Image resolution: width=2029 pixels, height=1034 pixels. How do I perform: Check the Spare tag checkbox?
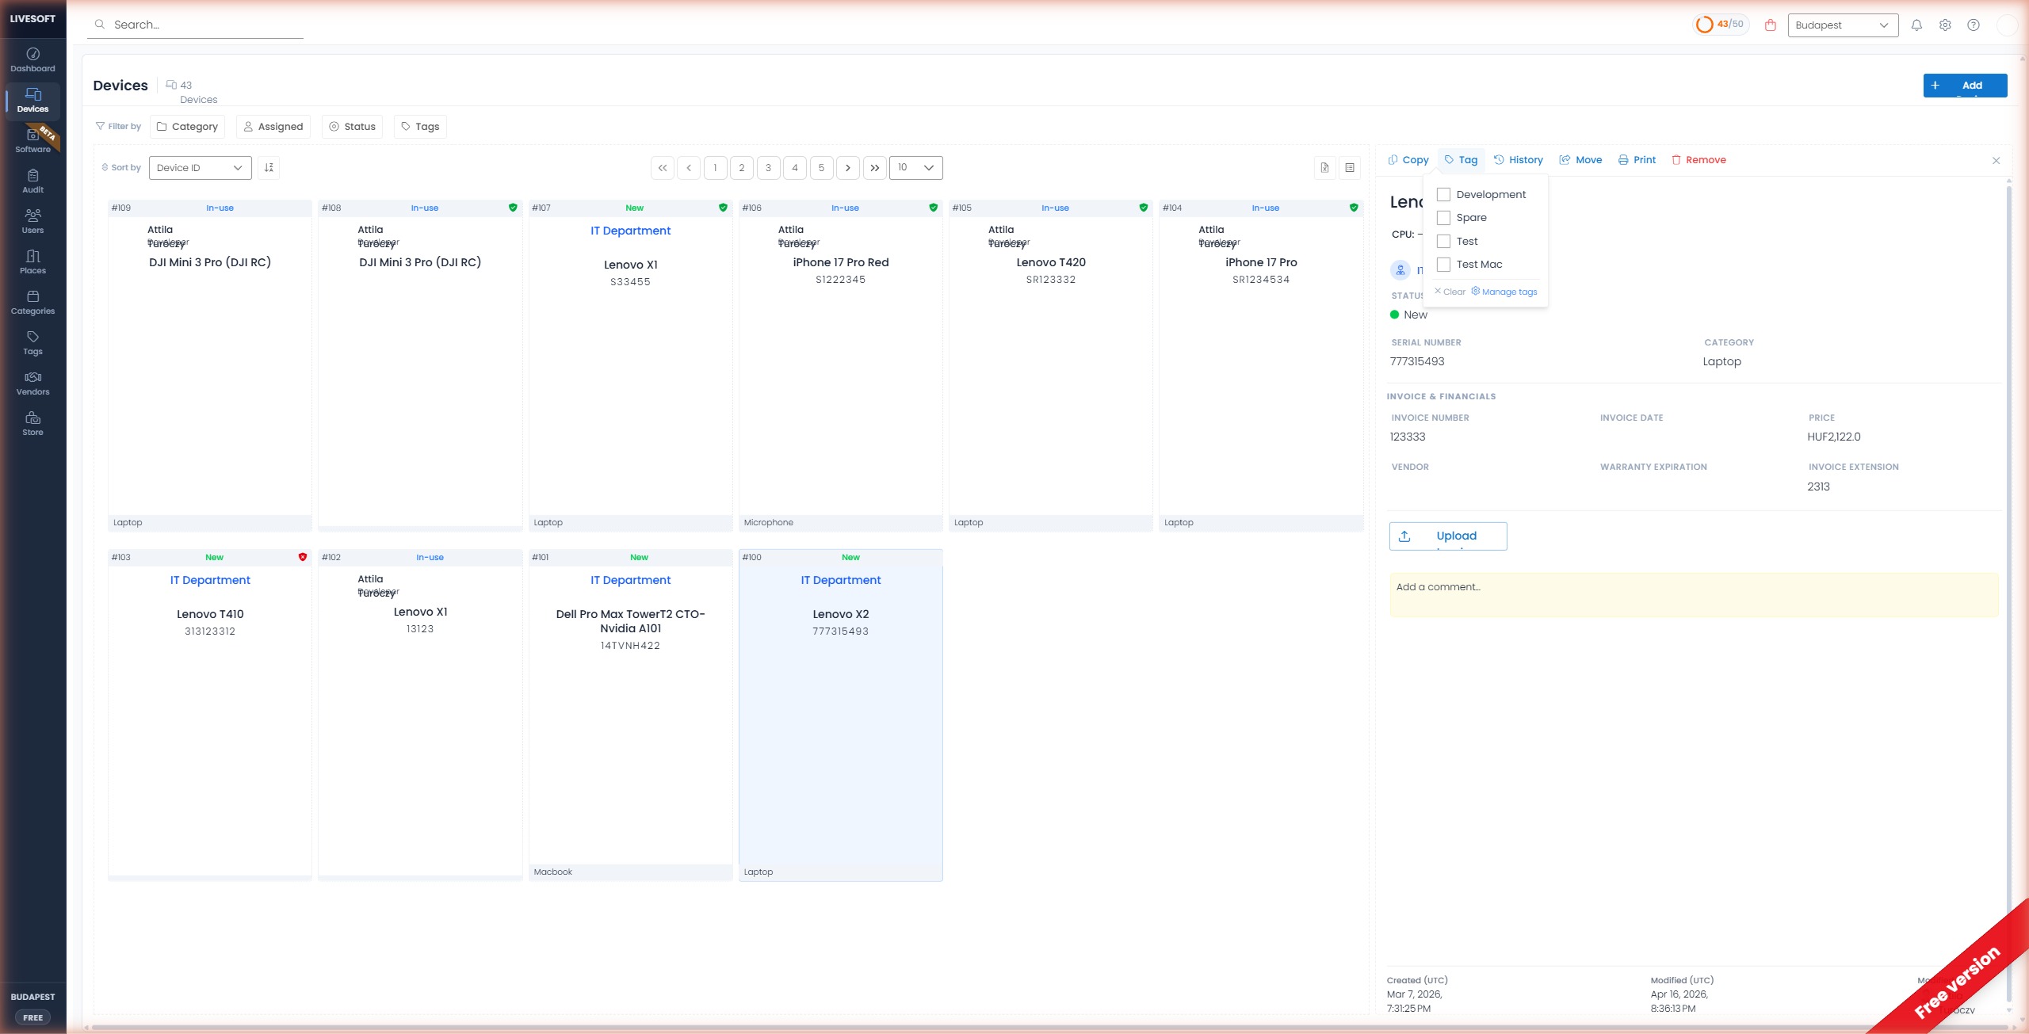[x=1443, y=217]
